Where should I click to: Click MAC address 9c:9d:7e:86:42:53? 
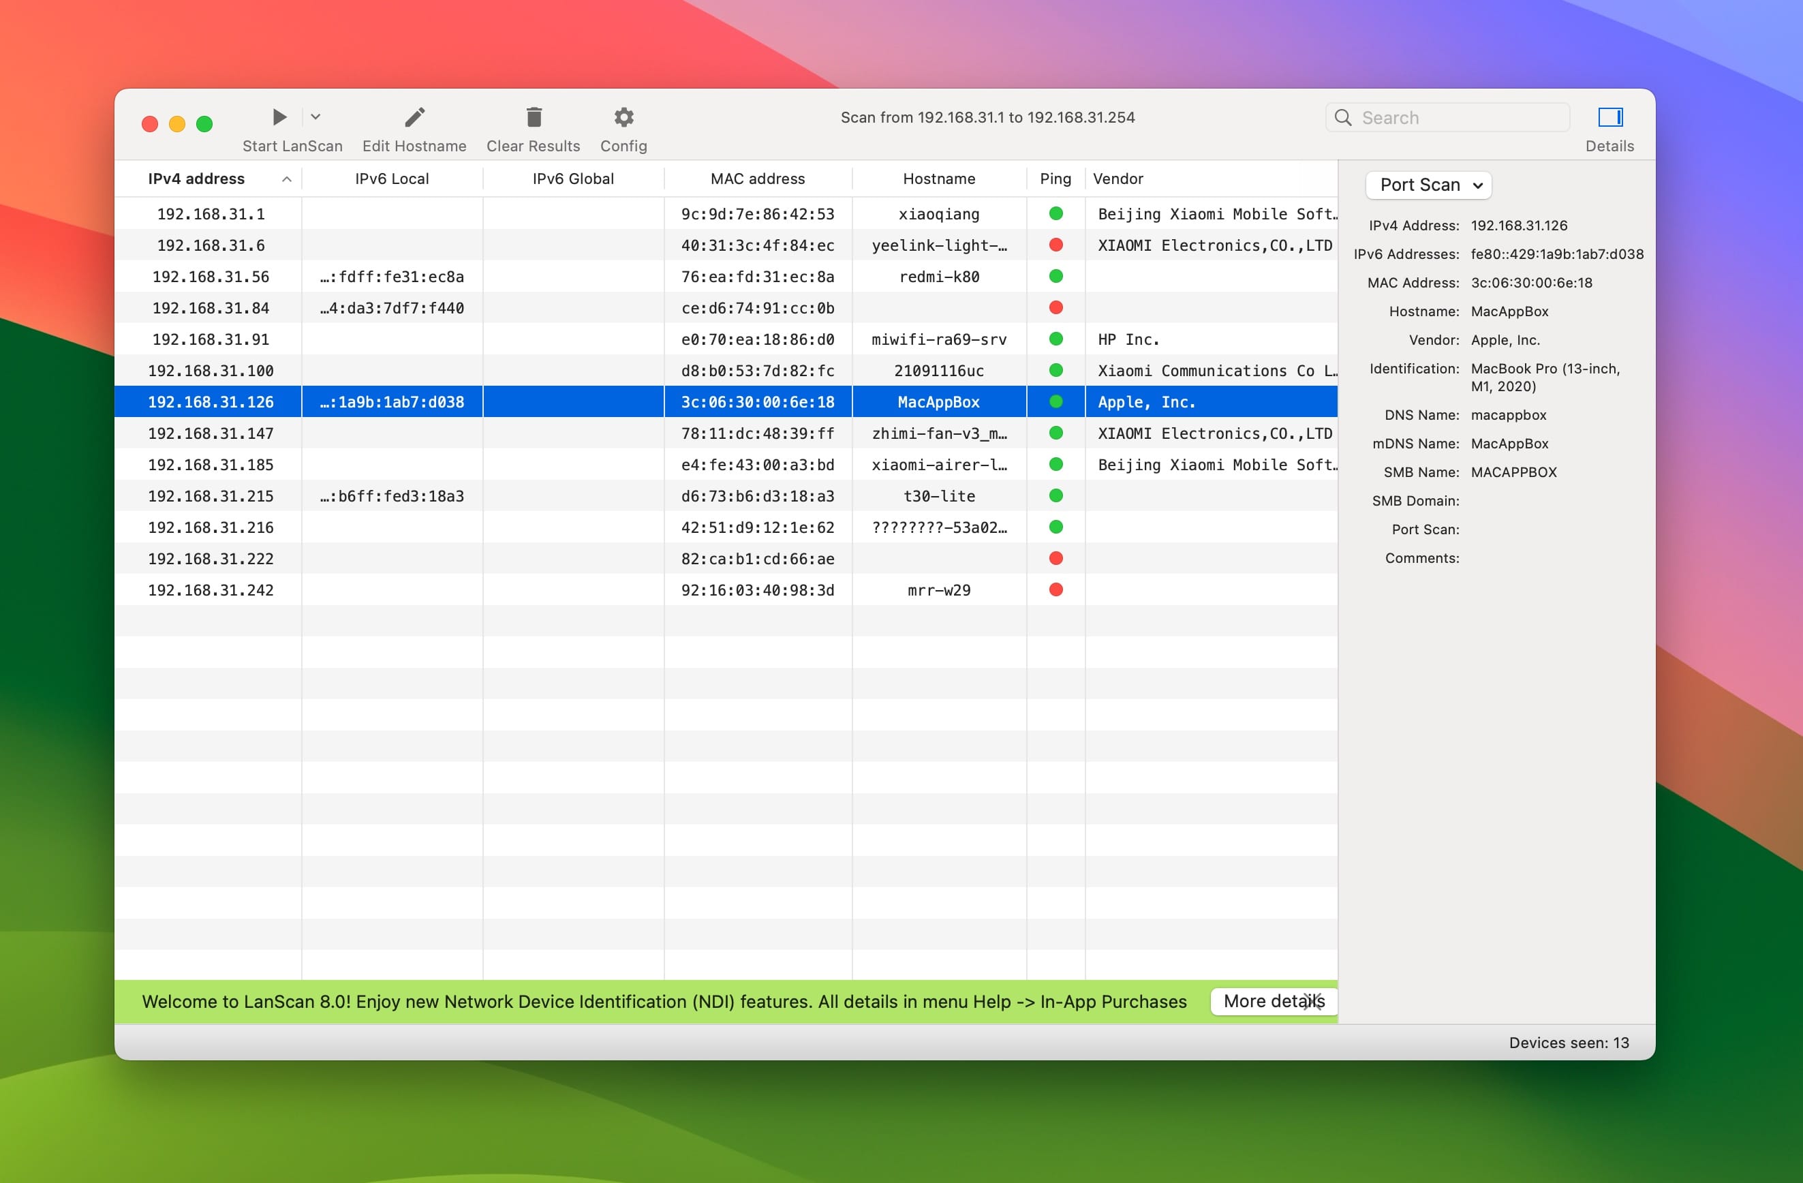pyautogui.click(x=758, y=214)
